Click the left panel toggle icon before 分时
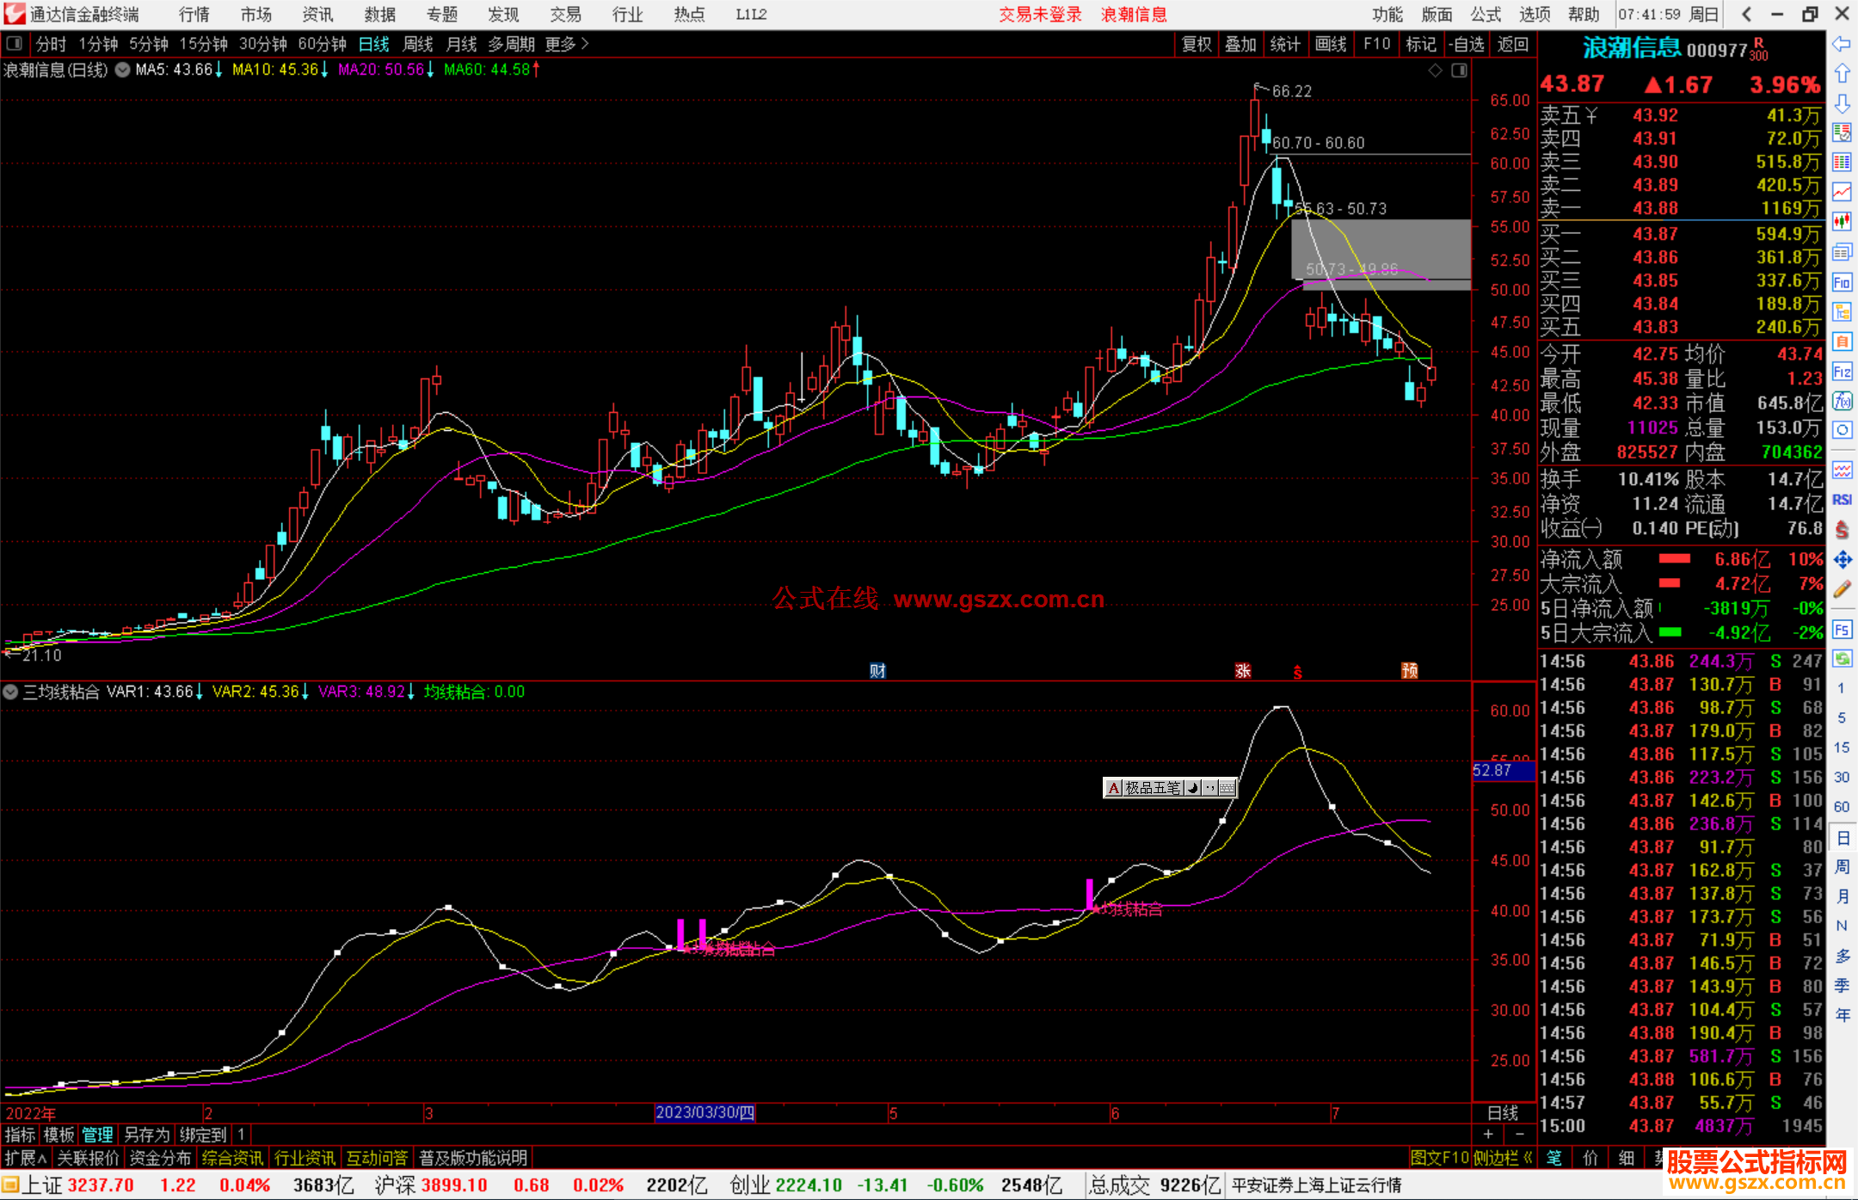This screenshot has height=1200, width=1858. [15, 43]
